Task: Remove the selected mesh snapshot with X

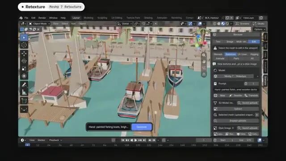Action: 257,115
